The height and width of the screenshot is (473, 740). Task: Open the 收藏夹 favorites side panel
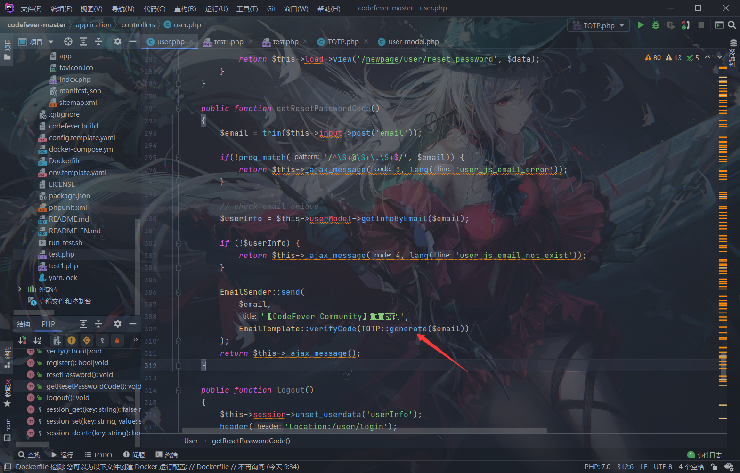pos(7,393)
